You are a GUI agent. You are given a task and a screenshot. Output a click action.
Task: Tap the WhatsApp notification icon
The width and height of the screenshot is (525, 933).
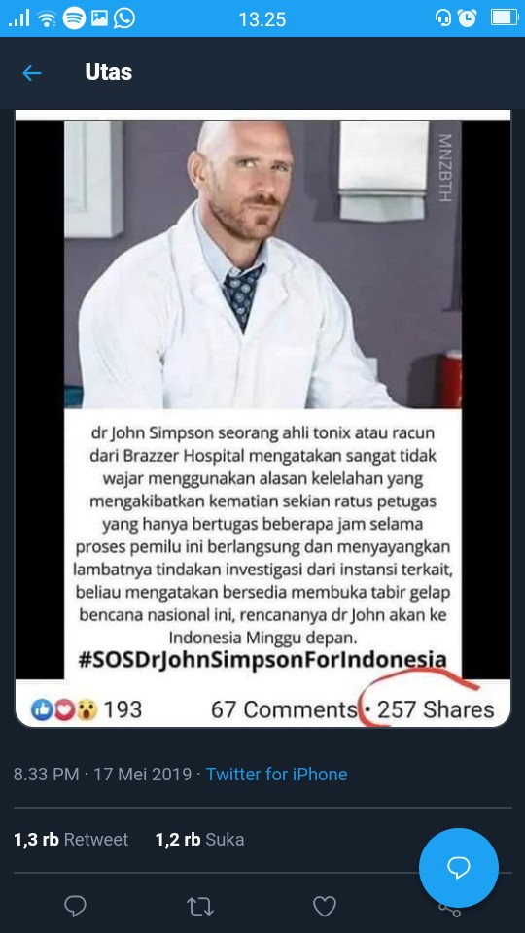(123, 17)
